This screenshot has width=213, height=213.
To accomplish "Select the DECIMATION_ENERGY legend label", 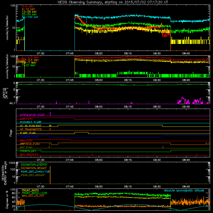I will point(34,165).
